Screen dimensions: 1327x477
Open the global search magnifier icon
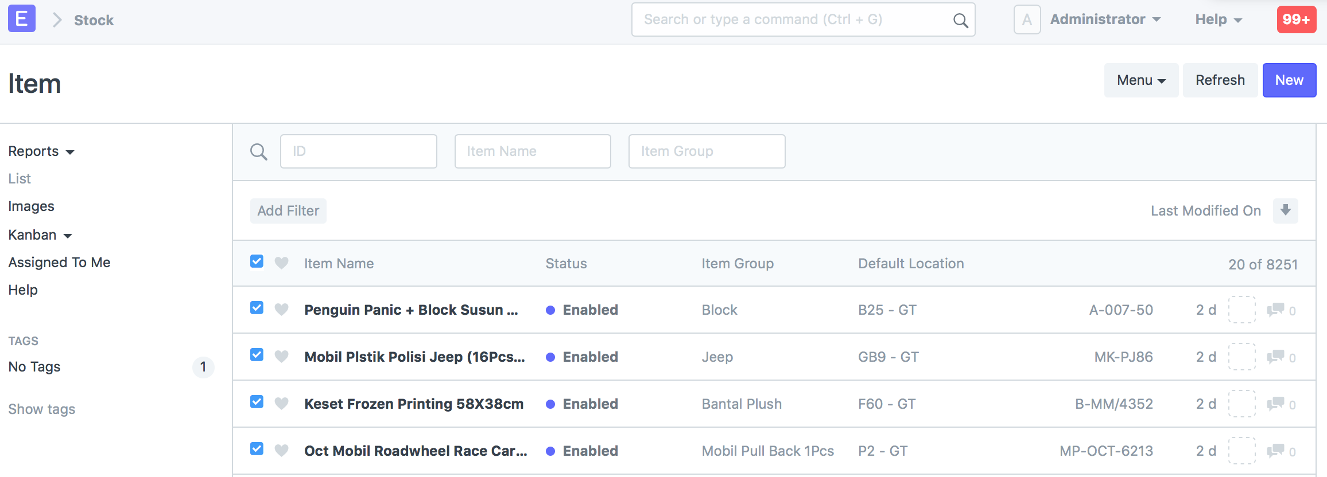pyautogui.click(x=960, y=19)
